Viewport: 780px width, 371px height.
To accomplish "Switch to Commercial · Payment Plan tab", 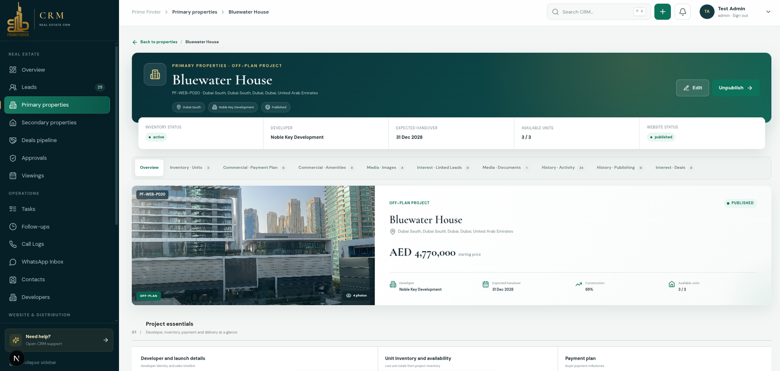I will [x=254, y=168].
